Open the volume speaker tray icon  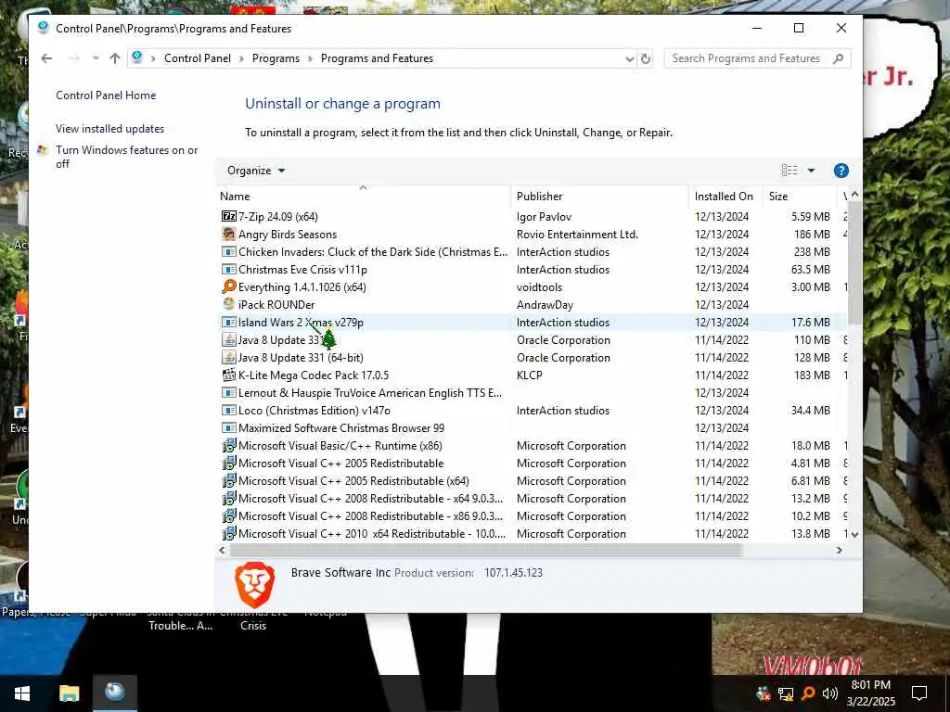pyautogui.click(x=830, y=693)
